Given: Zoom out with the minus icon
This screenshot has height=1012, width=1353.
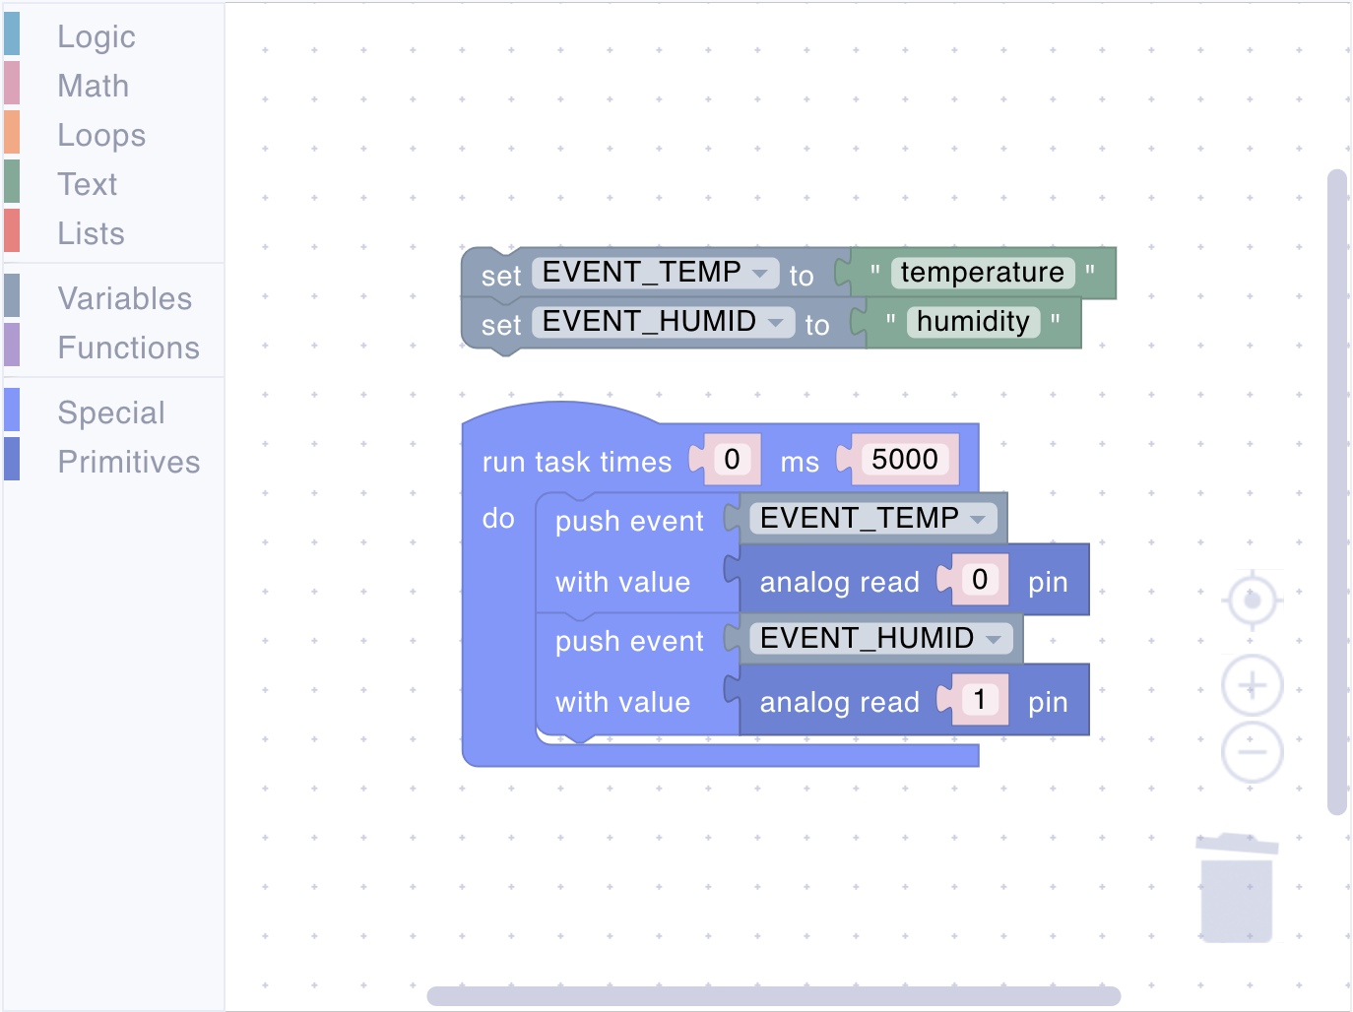Looking at the screenshot, I should point(1252,752).
